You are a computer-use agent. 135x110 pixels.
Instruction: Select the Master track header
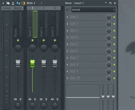pos(18,8)
